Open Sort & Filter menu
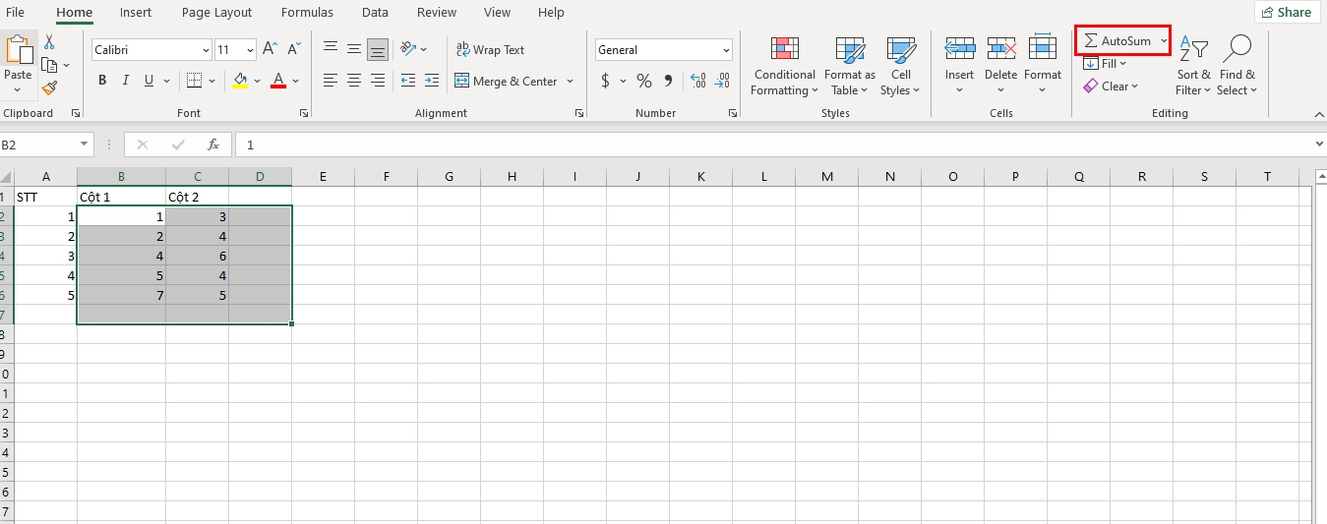The width and height of the screenshot is (1327, 524). (x=1193, y=66)
